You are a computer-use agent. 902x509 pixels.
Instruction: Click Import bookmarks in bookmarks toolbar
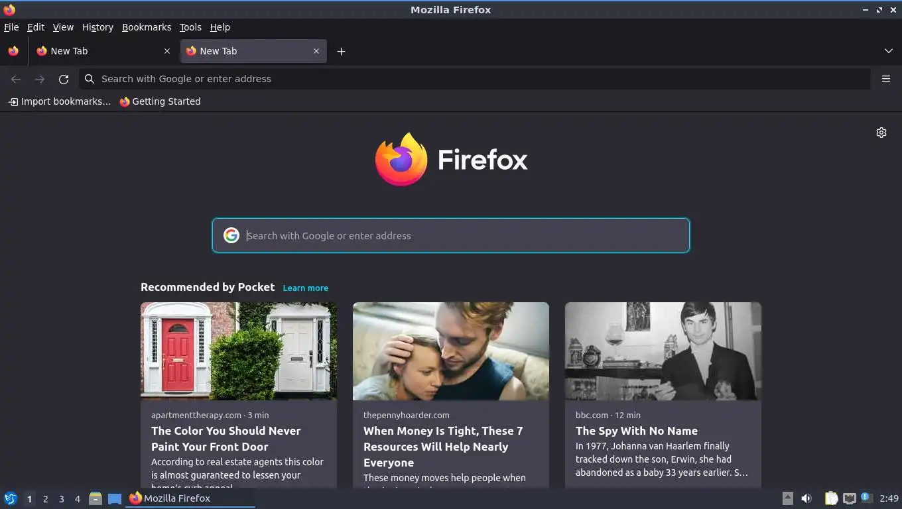(x=59, y=101)
